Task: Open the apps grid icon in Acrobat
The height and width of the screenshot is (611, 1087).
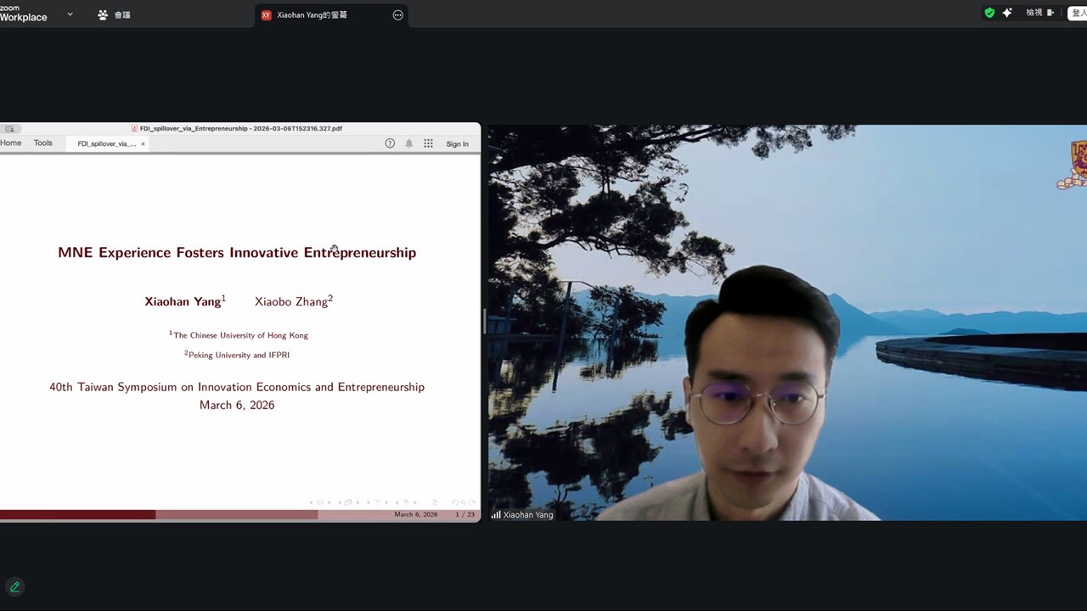Action: pos(428,143)
